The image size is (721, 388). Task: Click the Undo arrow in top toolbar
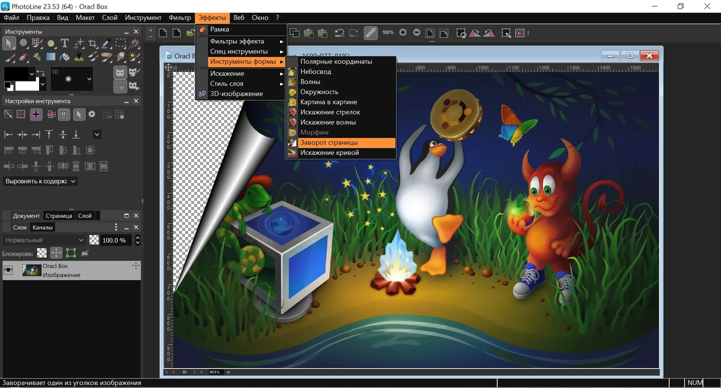click(x=339, y=33)
